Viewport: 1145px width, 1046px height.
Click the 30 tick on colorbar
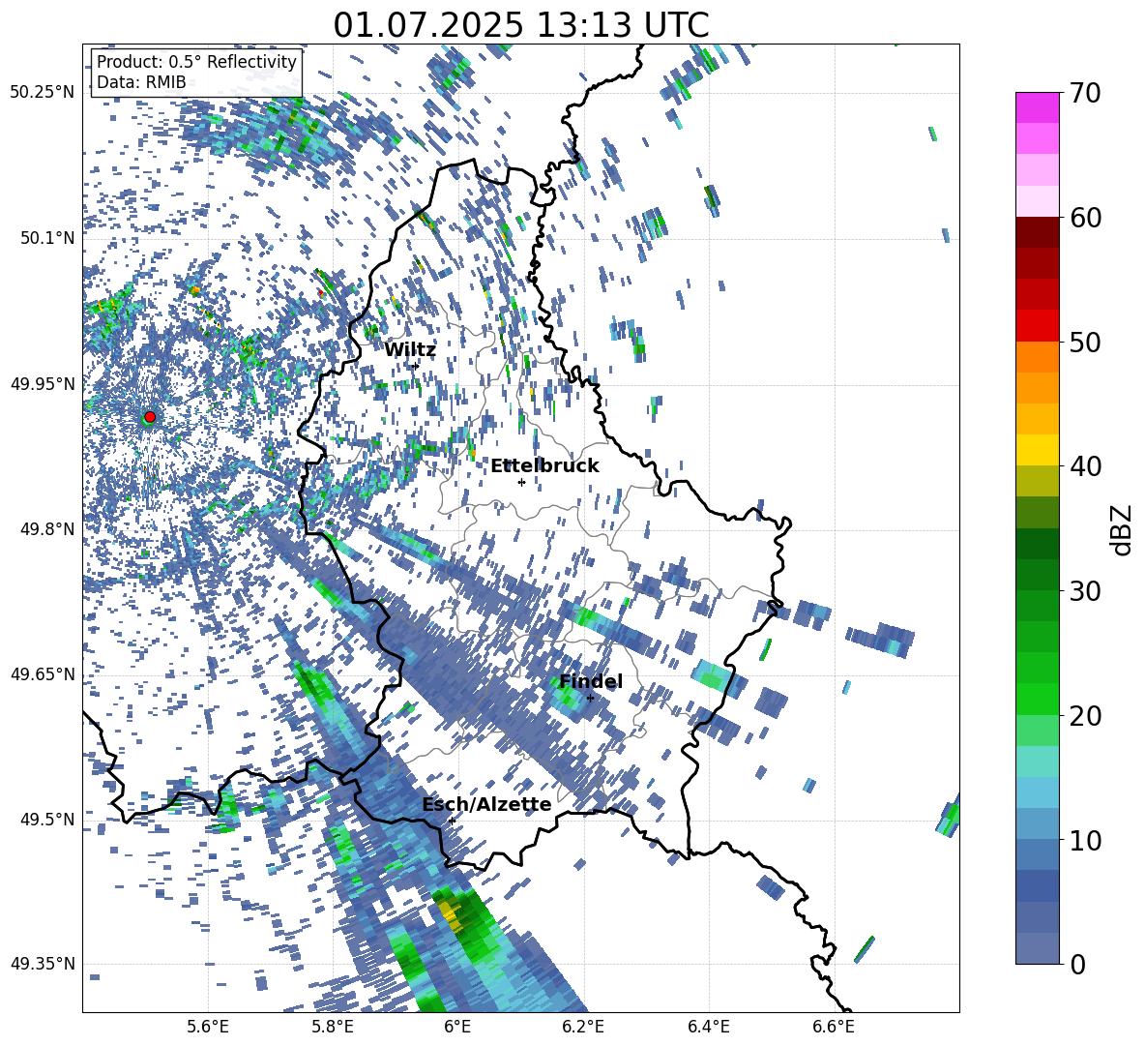coord(1085,591)
